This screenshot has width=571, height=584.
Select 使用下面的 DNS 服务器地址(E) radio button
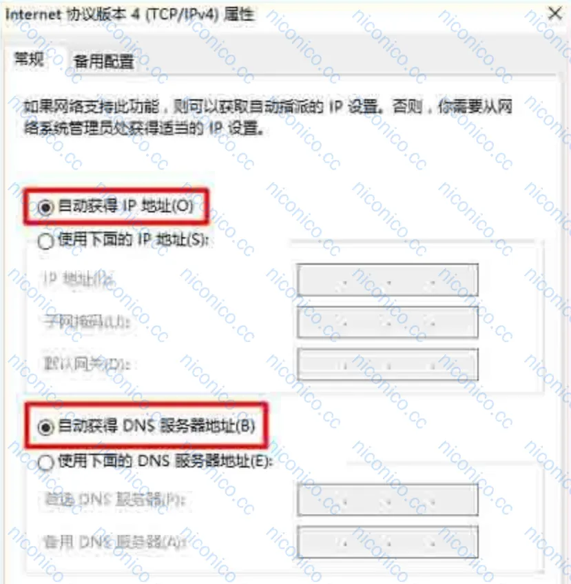(x=45, y=463)
